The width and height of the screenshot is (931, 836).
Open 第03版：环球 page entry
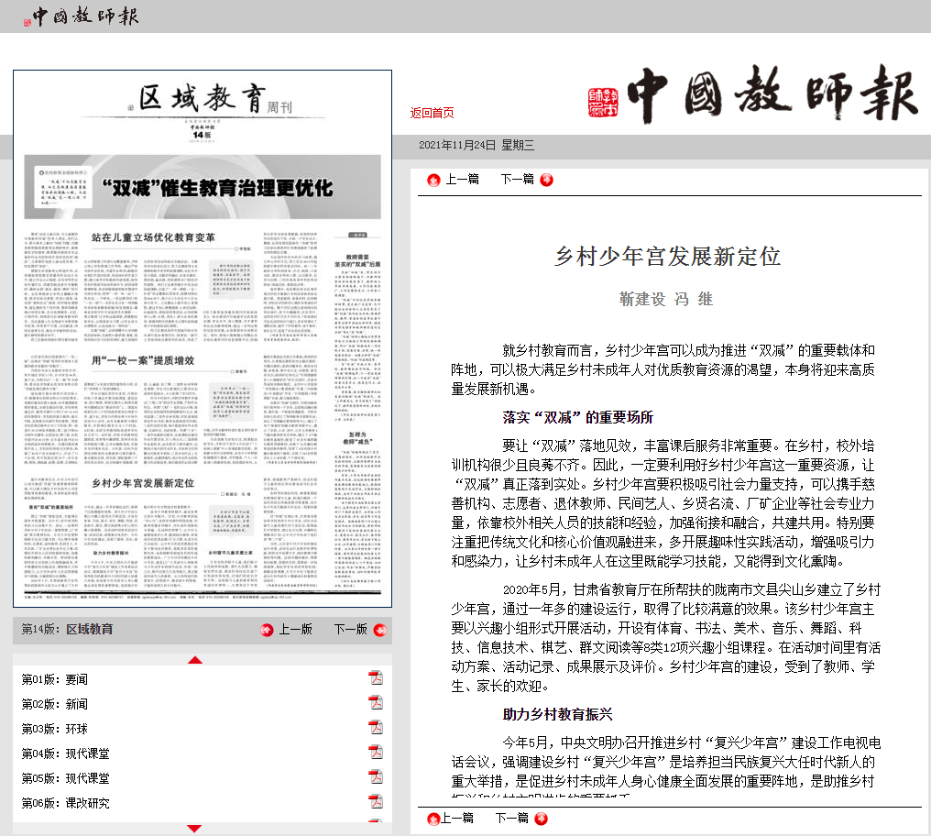point(55,729)
